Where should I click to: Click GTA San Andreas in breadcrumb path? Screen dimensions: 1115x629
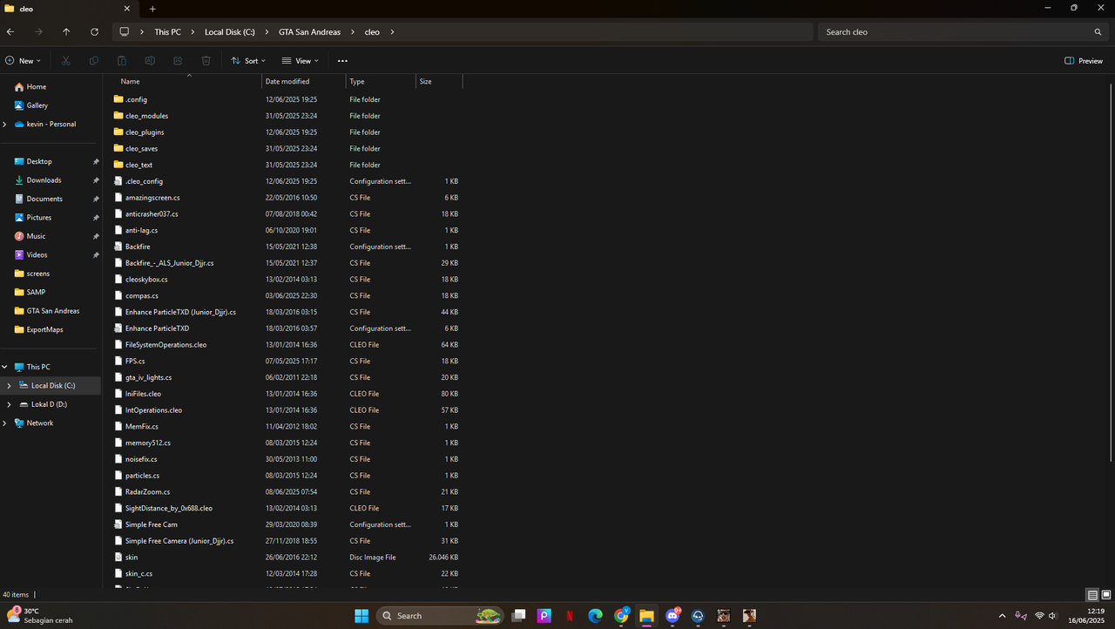[309, 31]
